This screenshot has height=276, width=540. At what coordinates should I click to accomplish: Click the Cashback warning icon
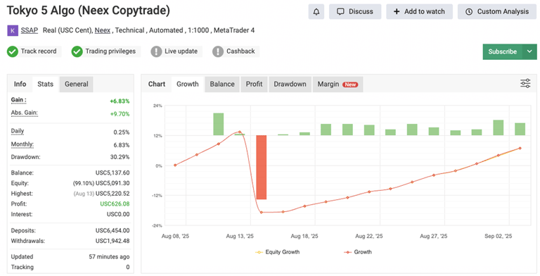coord(218,51)
